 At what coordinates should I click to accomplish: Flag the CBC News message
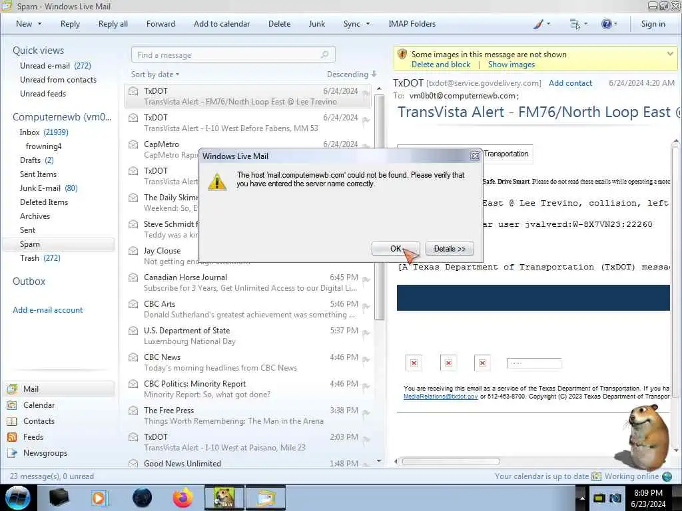(366, 359)
